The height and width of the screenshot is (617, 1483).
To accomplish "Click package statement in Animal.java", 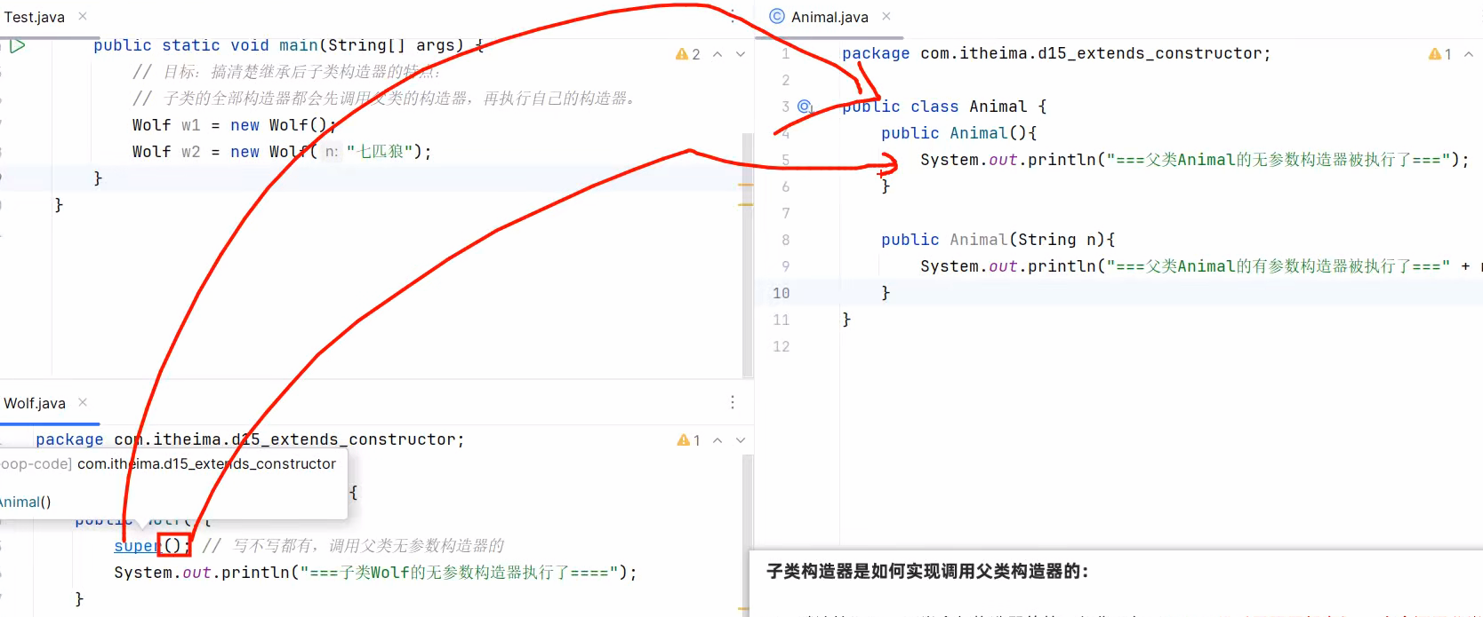I will 1056,53.
